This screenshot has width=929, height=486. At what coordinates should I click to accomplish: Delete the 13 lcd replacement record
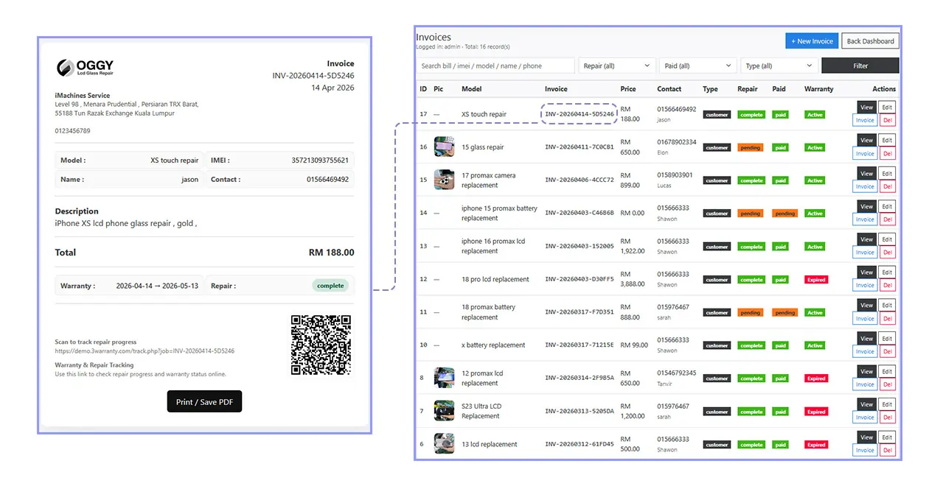(887, 450)
